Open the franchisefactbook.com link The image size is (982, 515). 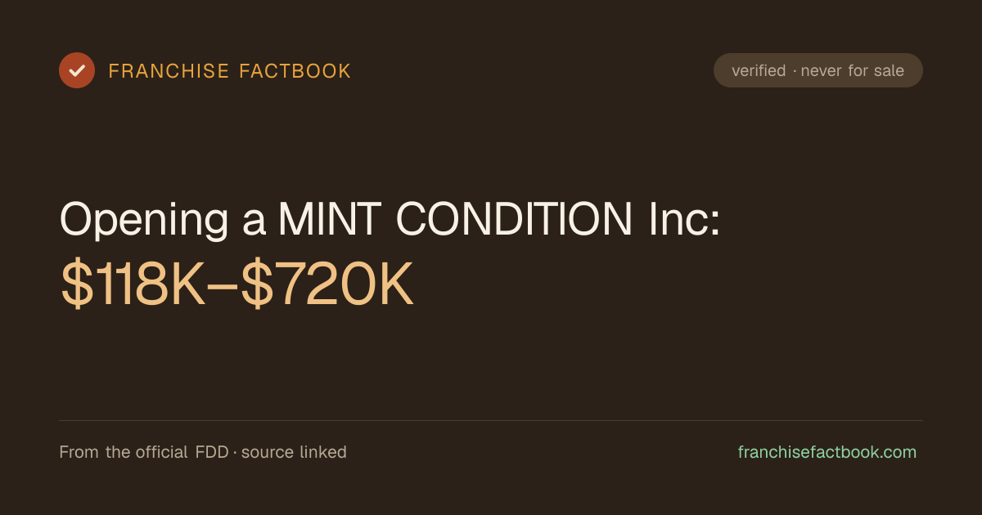pos(827,452)
